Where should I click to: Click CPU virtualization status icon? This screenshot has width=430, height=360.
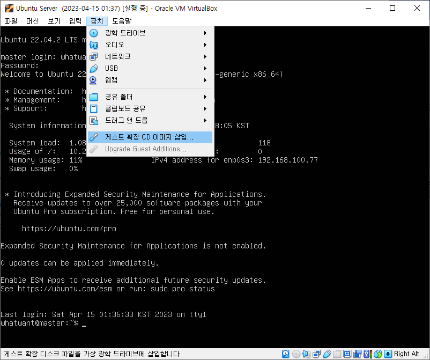[x=368, y=354]
